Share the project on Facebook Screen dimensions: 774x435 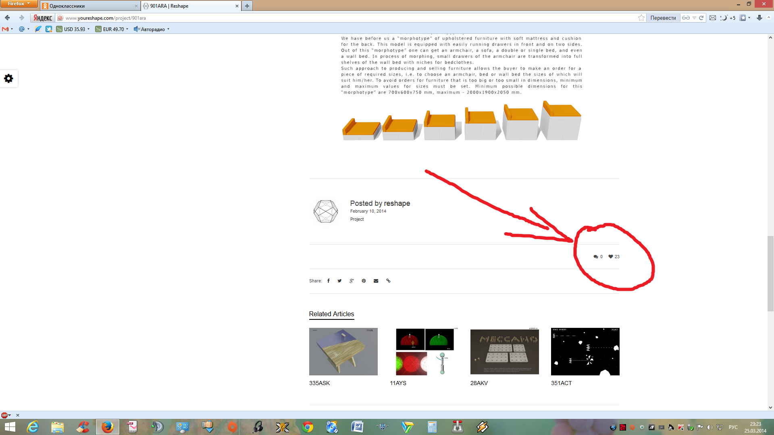(328, 281)
